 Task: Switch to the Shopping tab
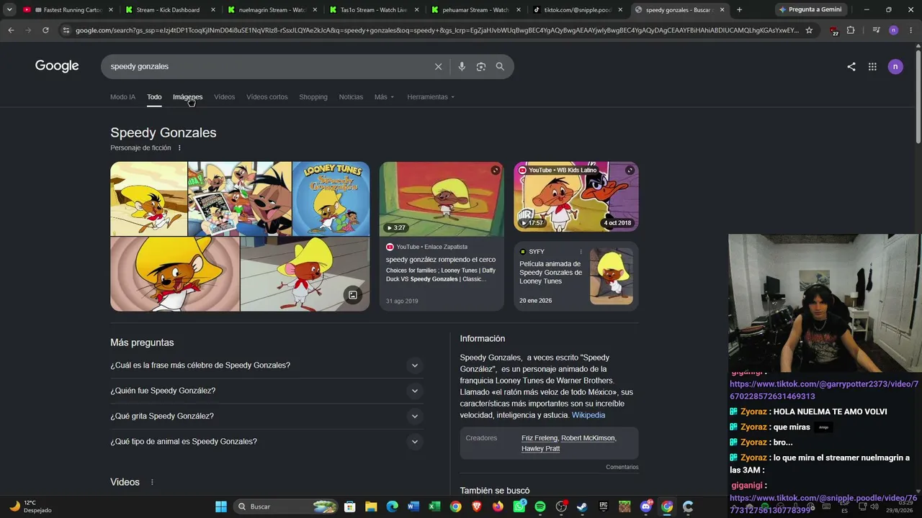coord(313,97)
